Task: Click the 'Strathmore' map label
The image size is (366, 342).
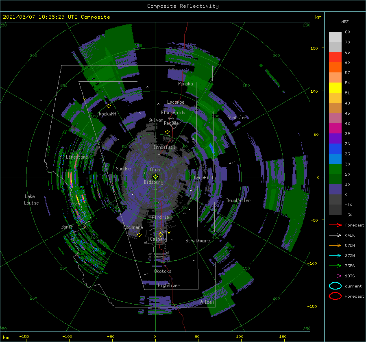Action: tap(198, 241)
